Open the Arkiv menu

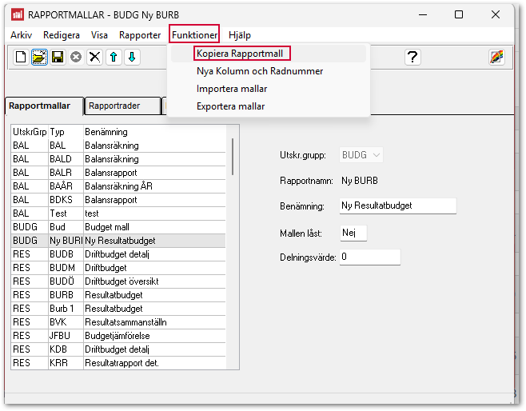[x=21, y=35]
